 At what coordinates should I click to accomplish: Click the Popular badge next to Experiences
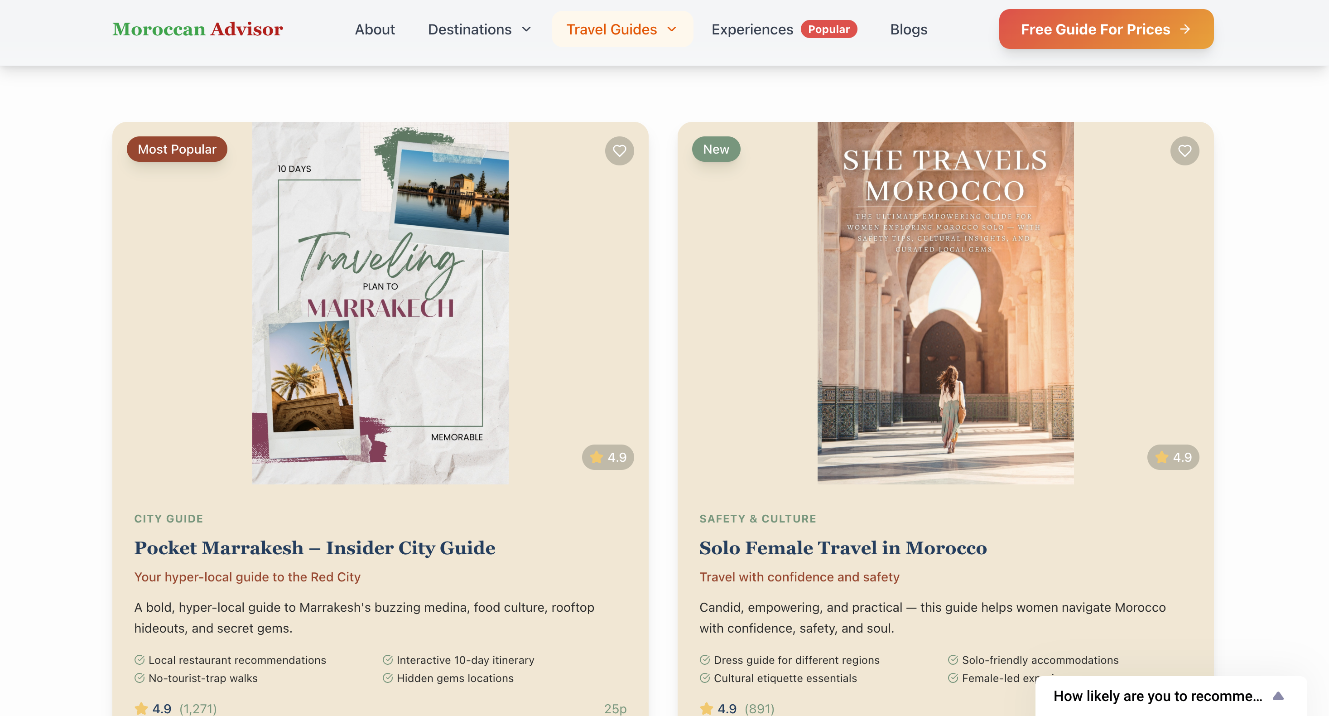coord(829,29)
